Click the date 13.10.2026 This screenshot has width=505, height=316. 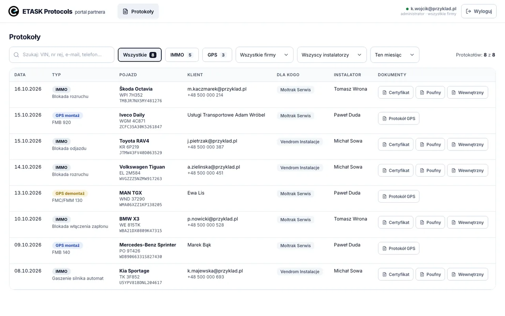[x=28, y=193]
